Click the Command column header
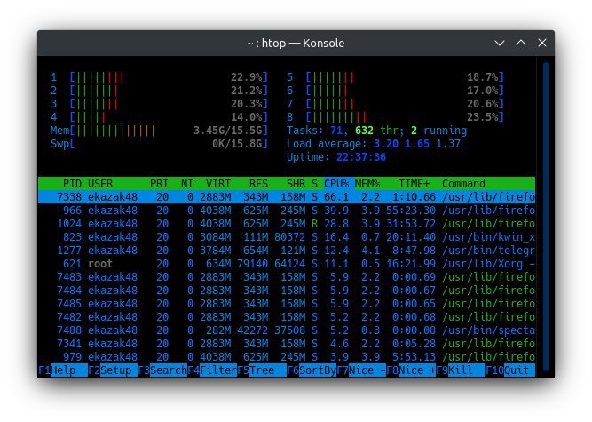592x422 pixels. point(463,184)
